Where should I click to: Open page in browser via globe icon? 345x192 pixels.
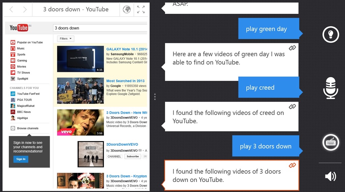click(127, 9)
